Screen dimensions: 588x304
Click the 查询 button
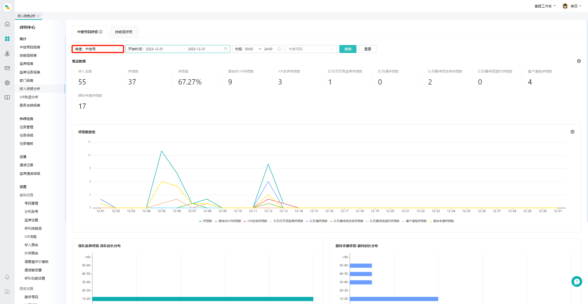coord(348,49)
